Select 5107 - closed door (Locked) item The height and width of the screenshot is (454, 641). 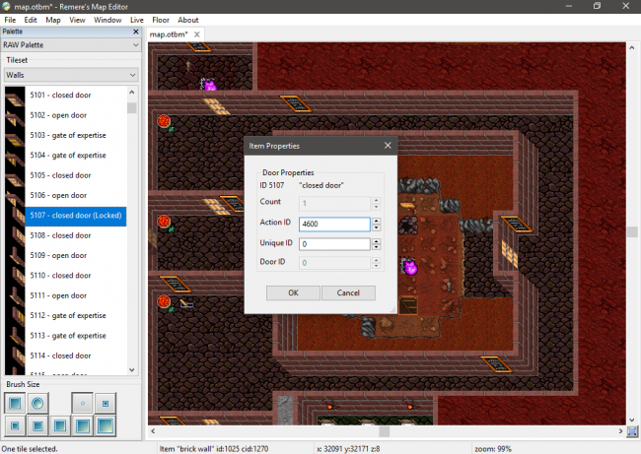[x=76, y=216]
